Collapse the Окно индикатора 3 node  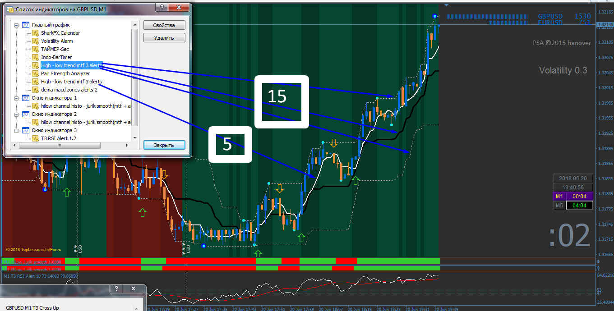(17, 131)
